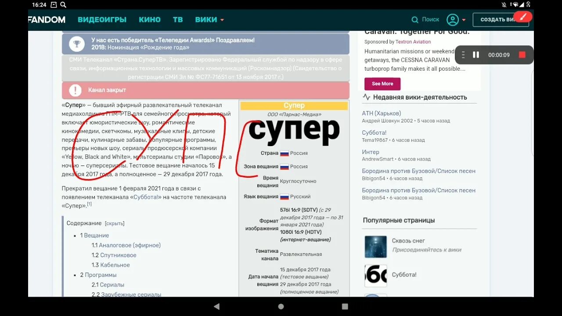
Task: Stop the screen recording with red square
Action: 522,55
